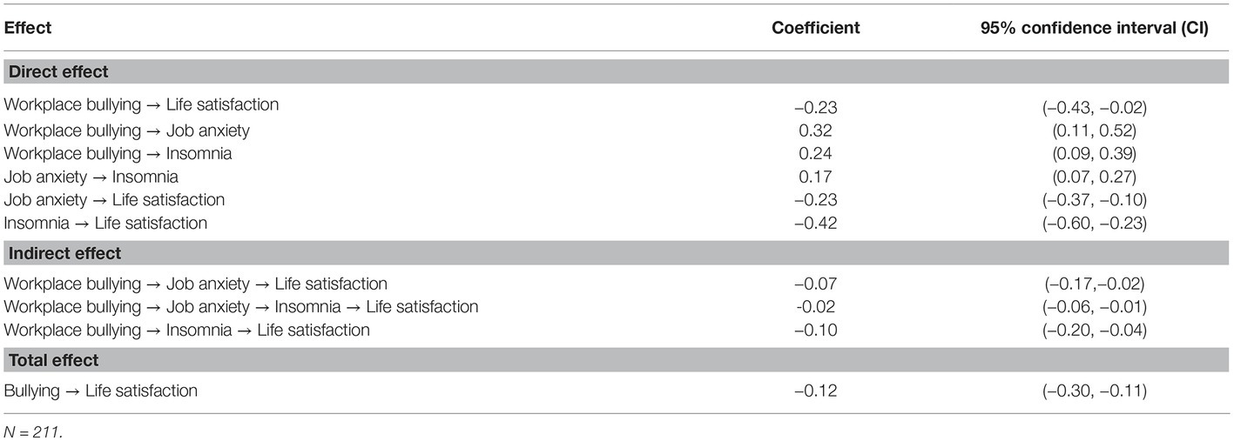Select the Indirect effect section row
This screenshot has height=441, width=1234.
pyautogui.click(x=617, y=254)
